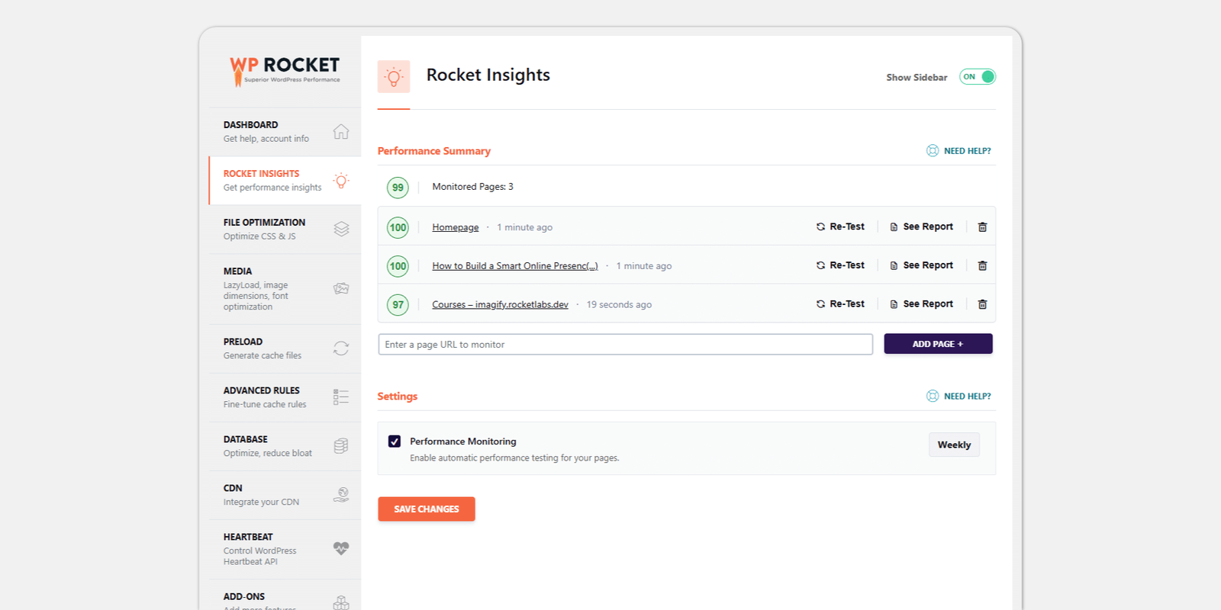Click the Homepage score 100 badge
The height and width of the screenshot is (610, 1221).
coord(398,227)
